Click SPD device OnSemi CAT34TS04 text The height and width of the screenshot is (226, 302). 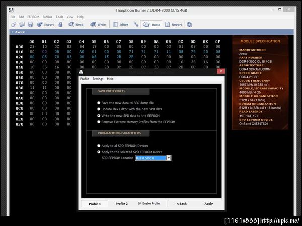pyautogui.click(x=254, y=124)
